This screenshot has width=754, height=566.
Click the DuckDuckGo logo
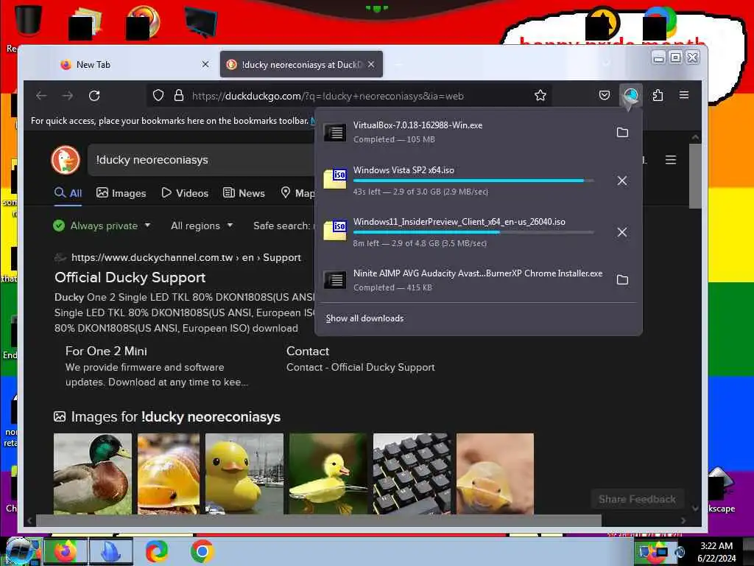tap(66, 160)
